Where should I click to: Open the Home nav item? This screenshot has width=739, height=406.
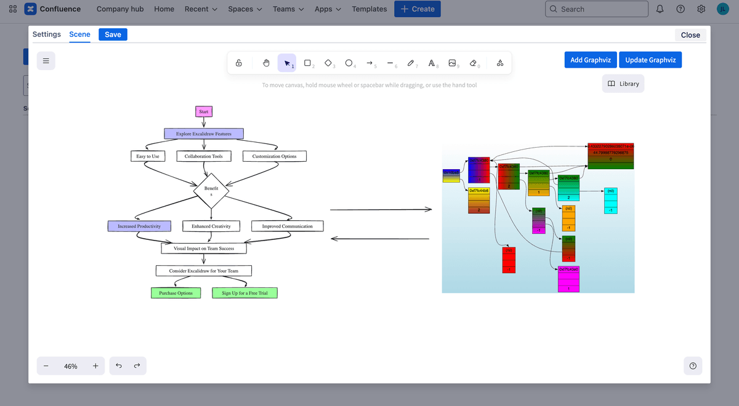pyautogui.click(x=164, y=9)
